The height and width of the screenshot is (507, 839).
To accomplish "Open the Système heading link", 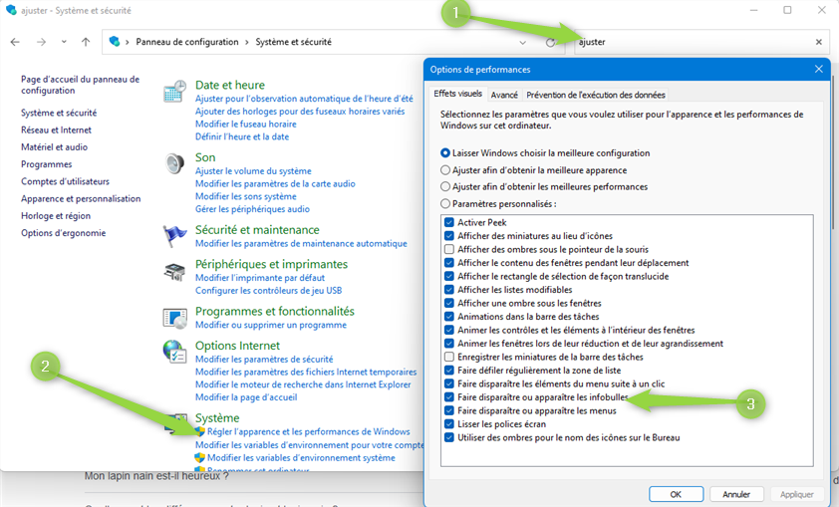I will 217,417.
